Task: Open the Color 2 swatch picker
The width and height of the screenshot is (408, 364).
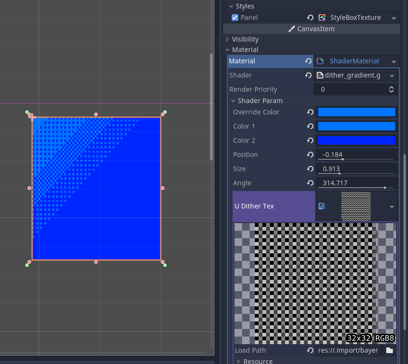Action: pos(356,140)
